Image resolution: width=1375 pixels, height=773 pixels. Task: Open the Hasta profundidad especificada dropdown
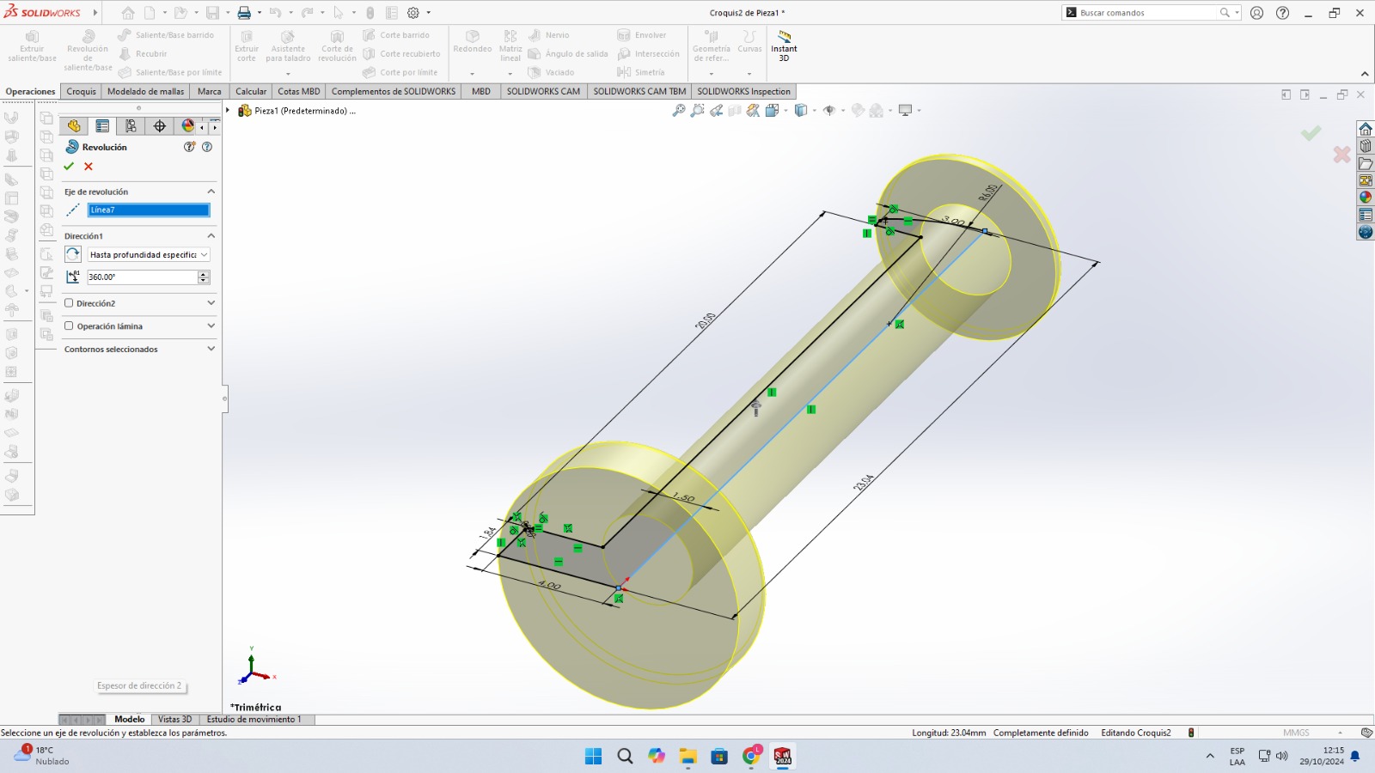(149, 255)
